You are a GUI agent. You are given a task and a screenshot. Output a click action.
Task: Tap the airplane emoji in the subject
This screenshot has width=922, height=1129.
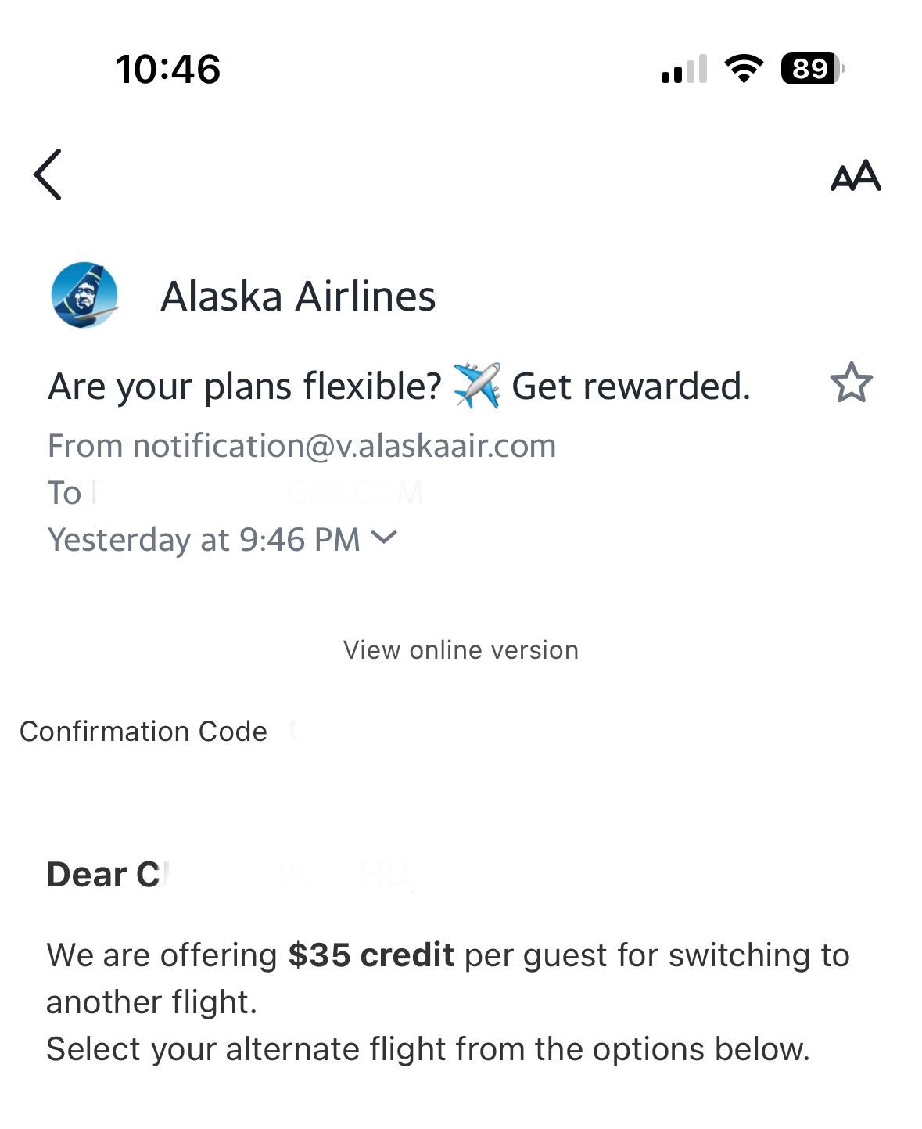click(x=476, y=386)
